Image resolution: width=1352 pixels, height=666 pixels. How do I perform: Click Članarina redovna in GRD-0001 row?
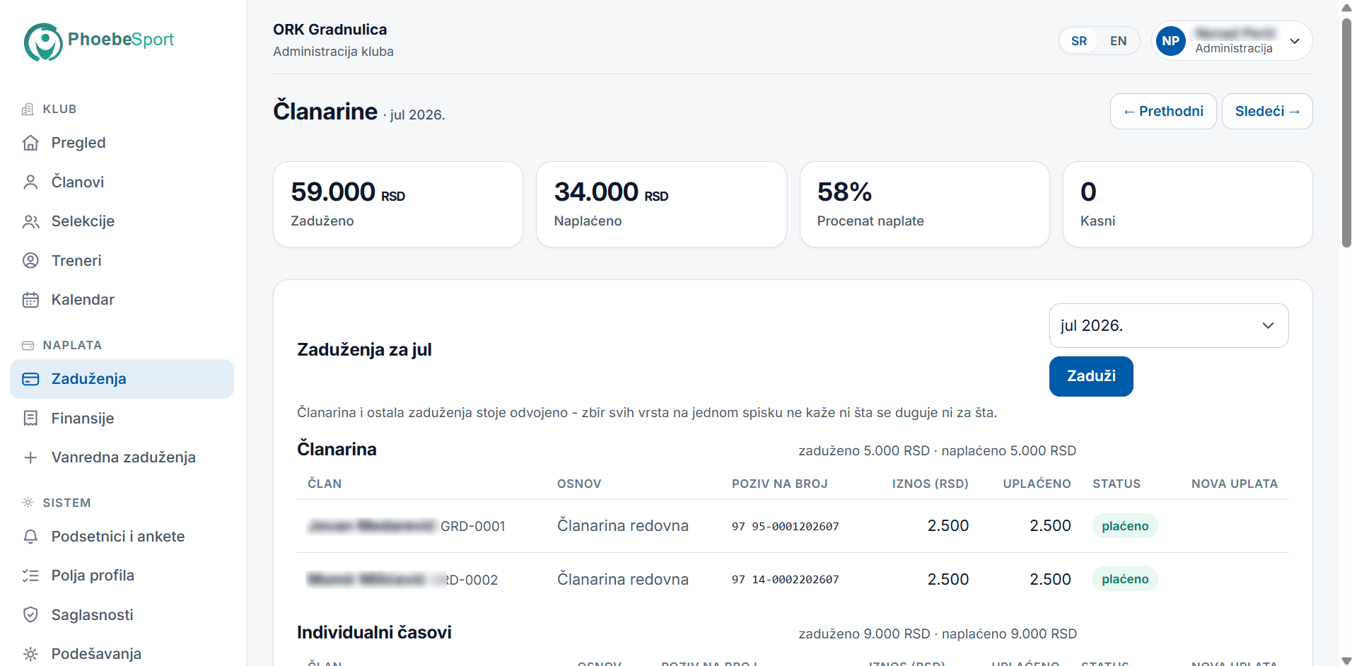(623, 526)
